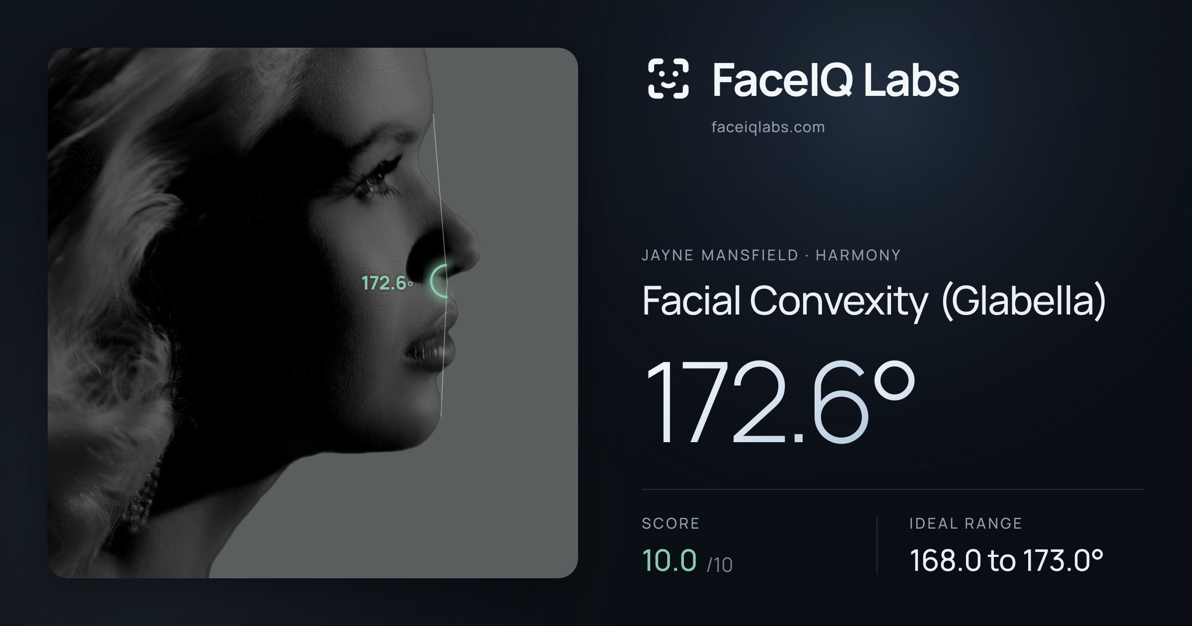Viewport: 1192px width, 626px height.
Task: Click the green angle arc marker near the nose
Action: point(439,281)
